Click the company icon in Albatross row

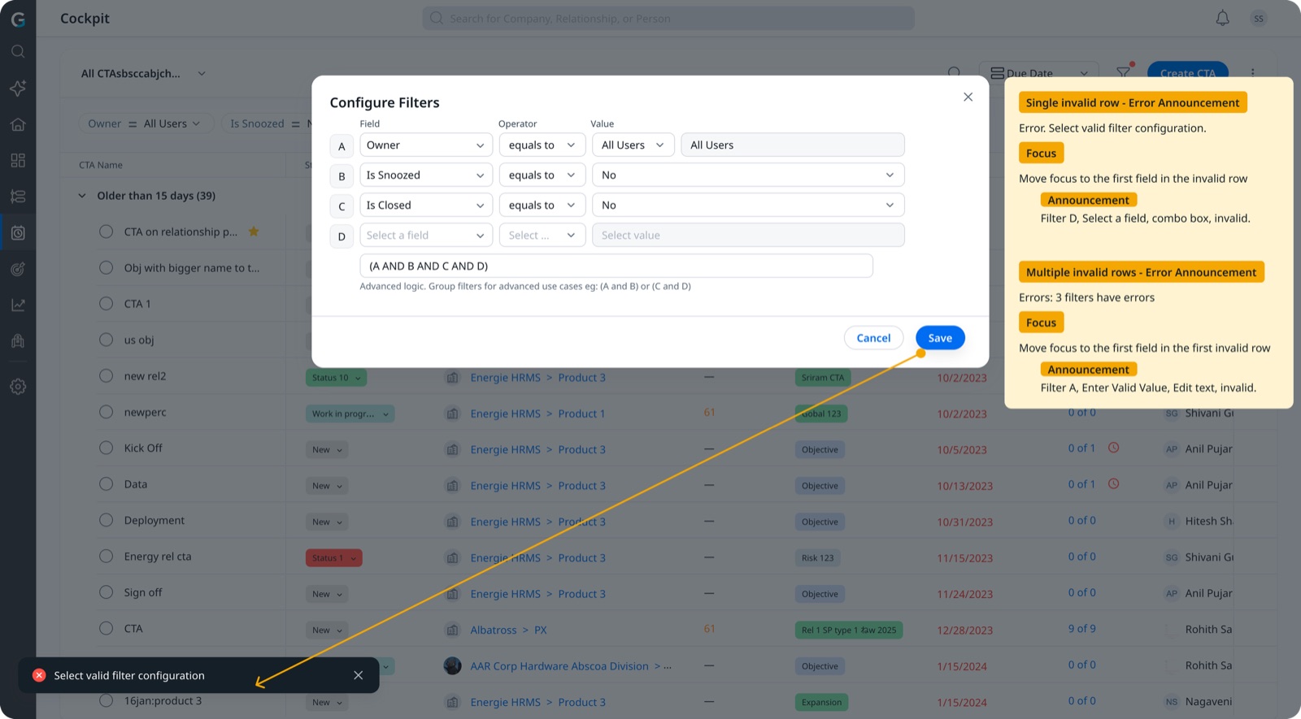(x=453, y=630)
